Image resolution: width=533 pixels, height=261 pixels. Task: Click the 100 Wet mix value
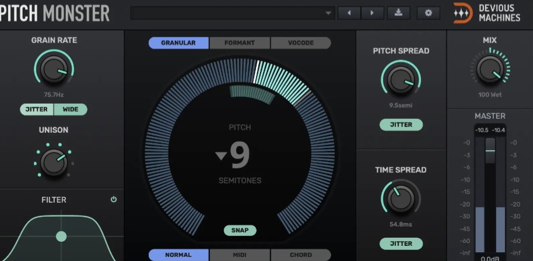[490, 95]
